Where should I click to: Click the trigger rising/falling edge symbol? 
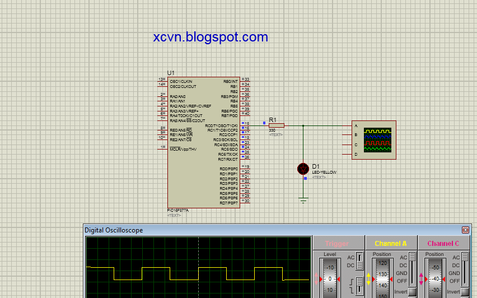point(352,285)
